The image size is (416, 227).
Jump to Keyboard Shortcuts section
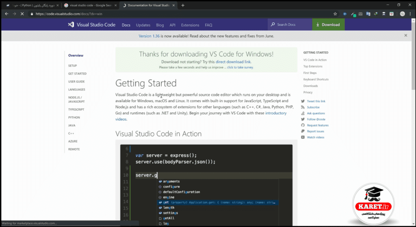point(316,79)
